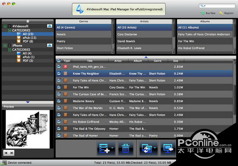
Task: Click the gear icon atop device panel
Action: [x=28, y=21]
